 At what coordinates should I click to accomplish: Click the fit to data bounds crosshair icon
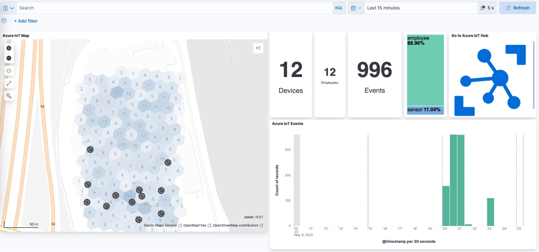click(9, 71)
